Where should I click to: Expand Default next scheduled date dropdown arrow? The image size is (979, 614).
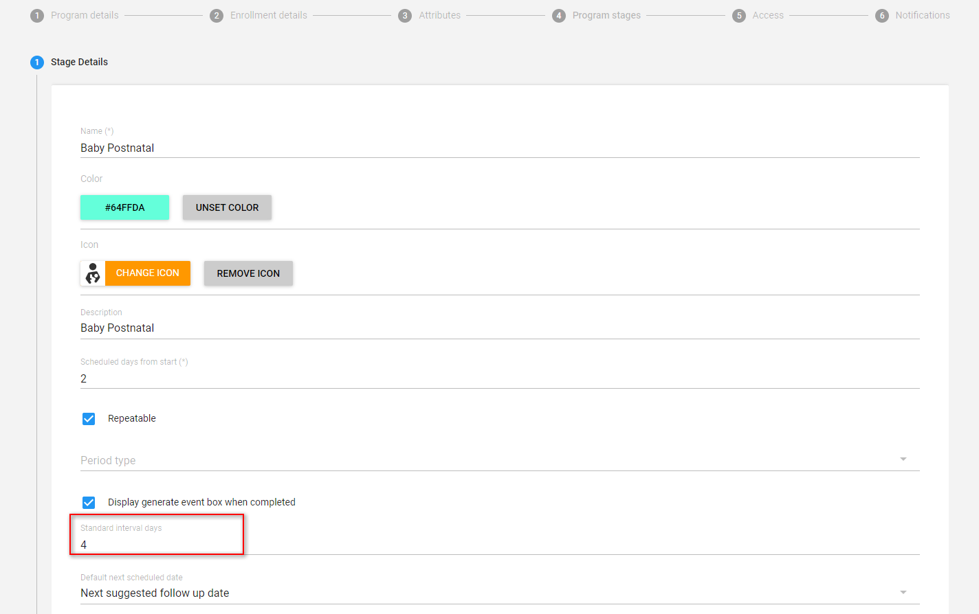(x=903, y=592)
